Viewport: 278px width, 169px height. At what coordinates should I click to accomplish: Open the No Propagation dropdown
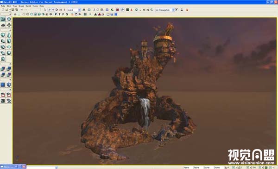click(x=164, y=10)
